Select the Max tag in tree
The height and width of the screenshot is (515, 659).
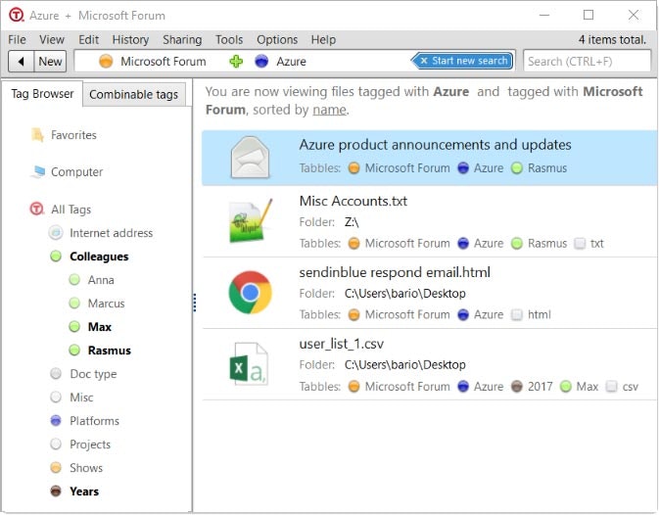click(x=90, y=327)
